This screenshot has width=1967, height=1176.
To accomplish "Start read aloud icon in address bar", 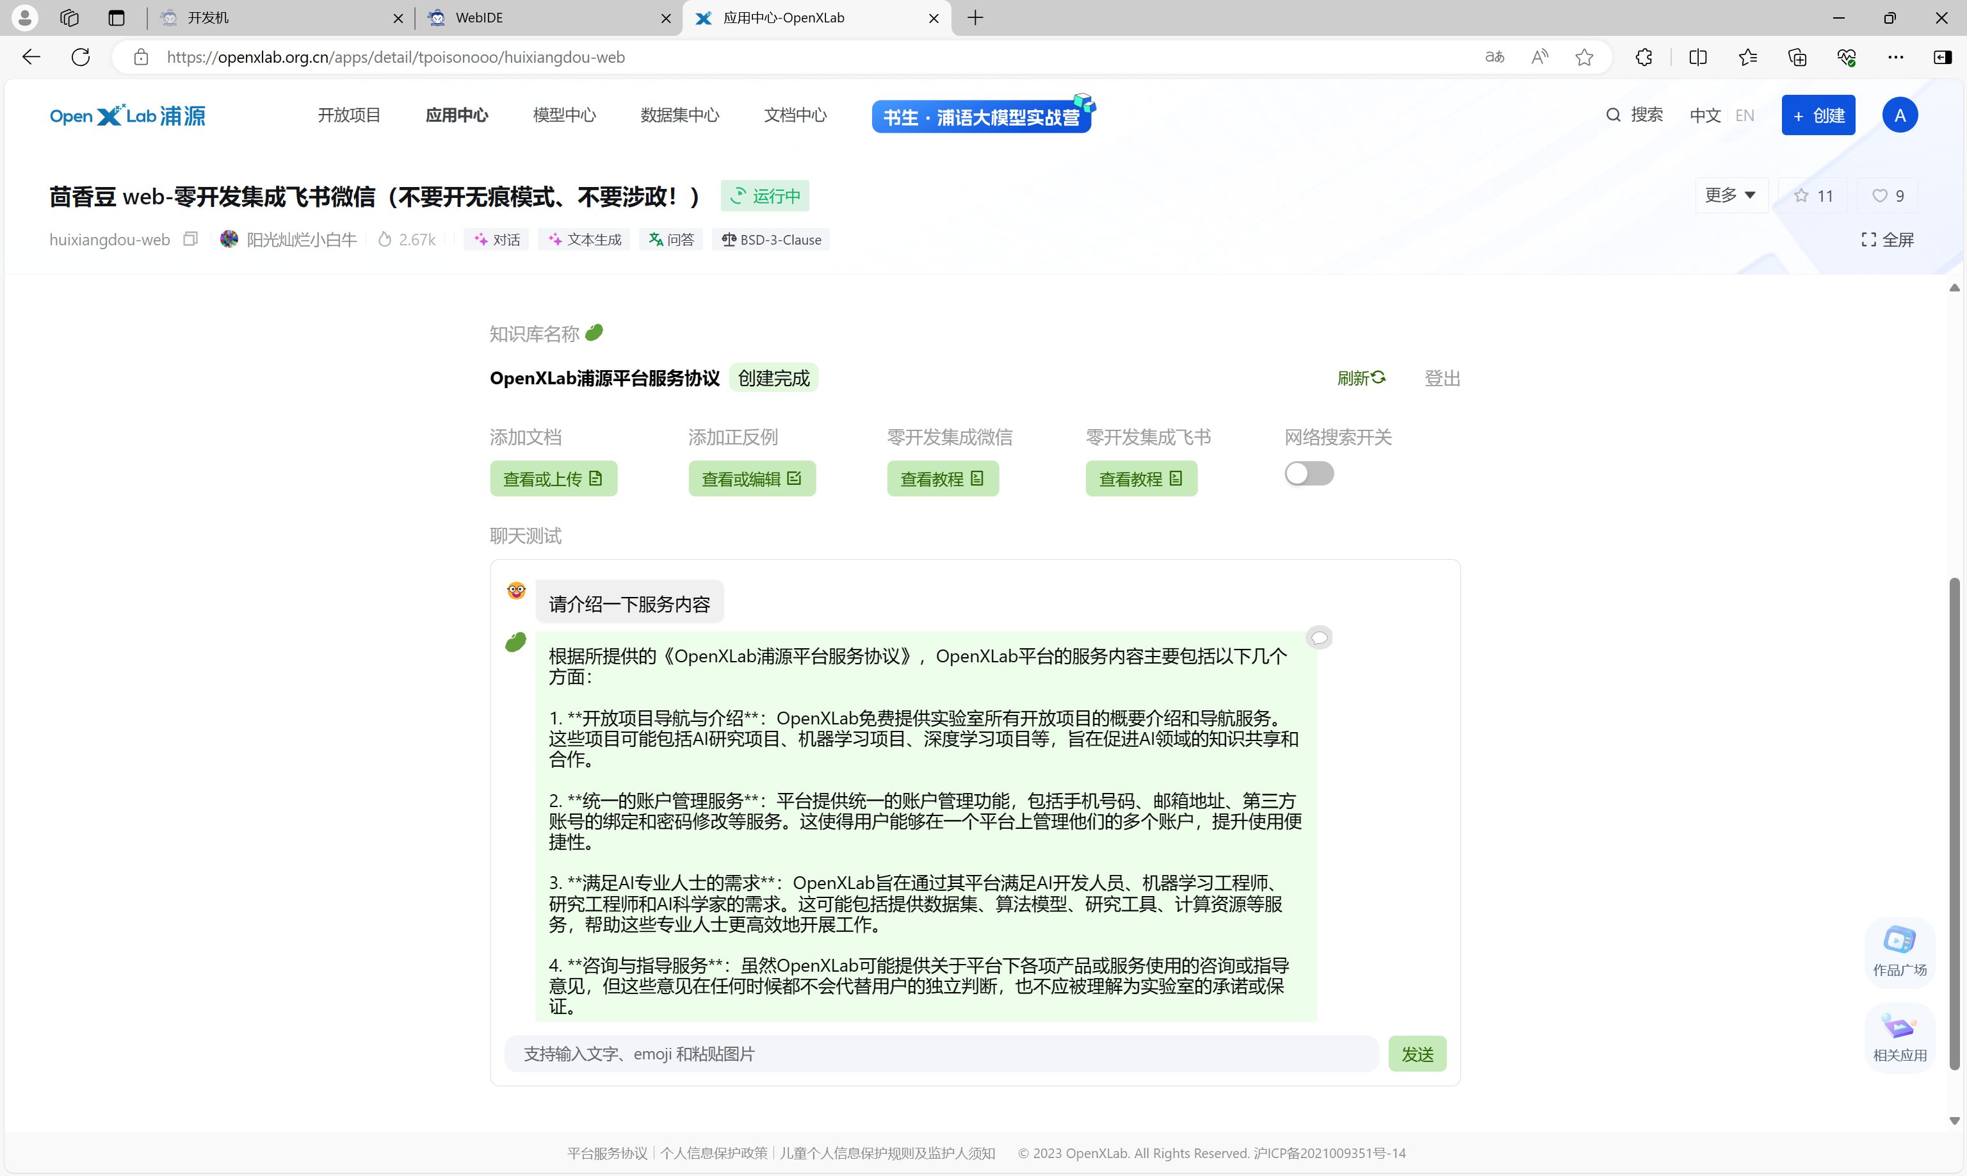I will click(x=1539, y=57).
